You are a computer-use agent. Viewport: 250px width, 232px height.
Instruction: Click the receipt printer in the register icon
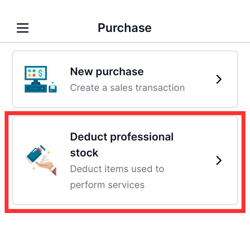pyautogui.click(x=53, y=87)
